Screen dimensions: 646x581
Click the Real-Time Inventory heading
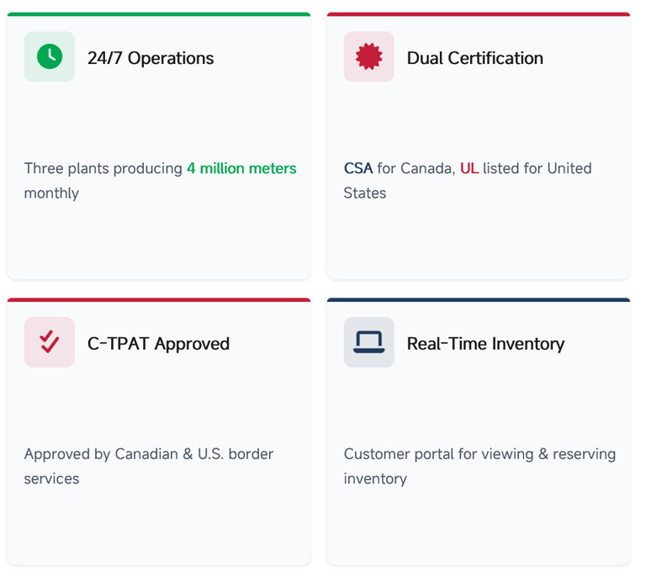pyautogui.click(x=485, y=344)
